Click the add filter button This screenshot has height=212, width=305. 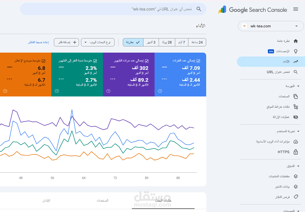[66, 42]
